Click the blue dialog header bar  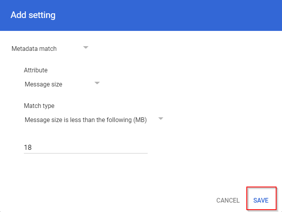(157, 15)
